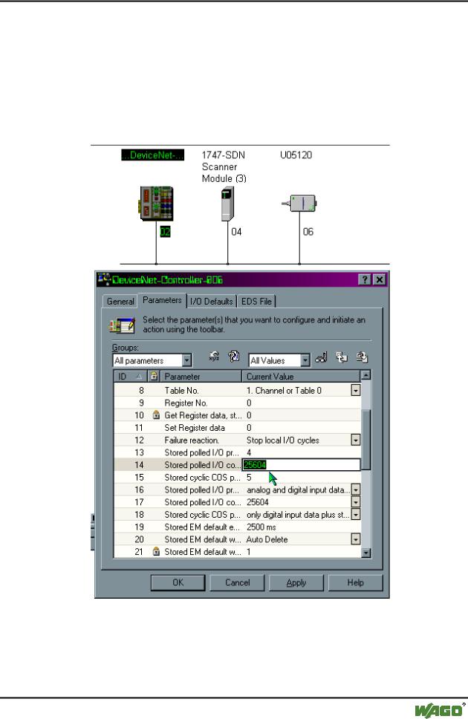
Task: Click the xyz restore defaults toolbar icon
Action: pos(214,357)
